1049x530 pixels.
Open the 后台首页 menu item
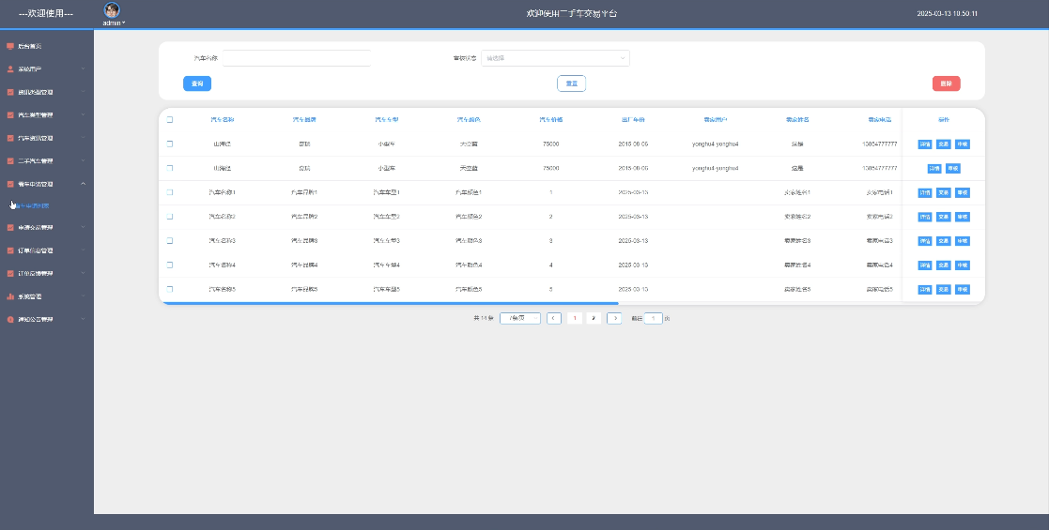pos(47,46)
